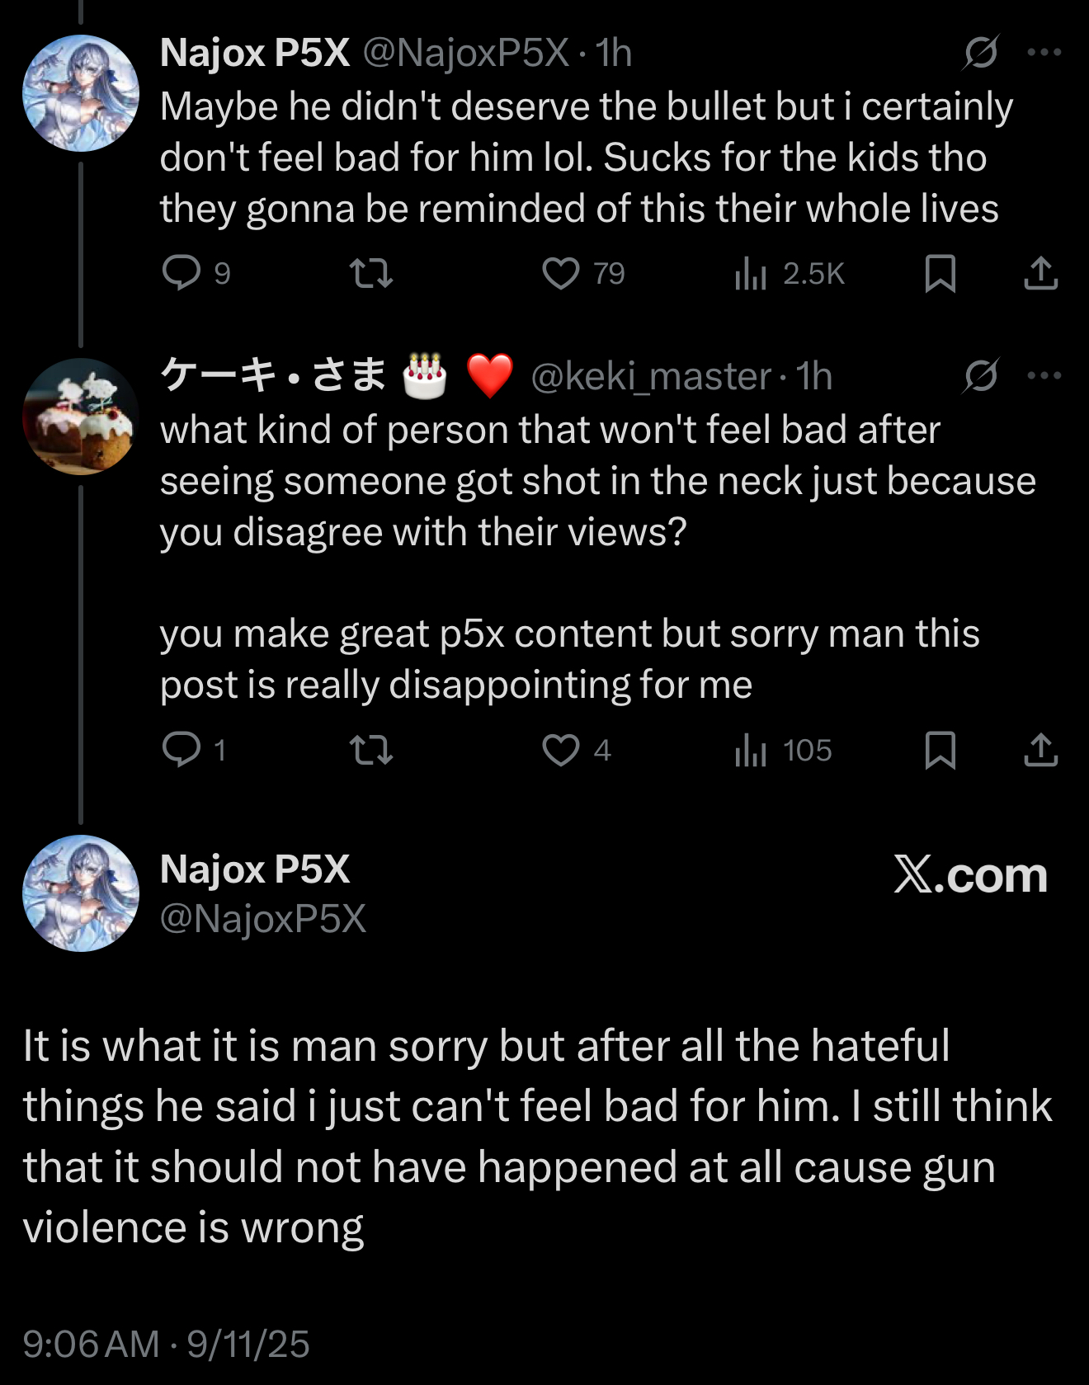The width and height of the screenshot is (1089, 1385).
Task: Open Grok icon on Najox's first post
Action: pyautogui.click(x=981, y=53)
